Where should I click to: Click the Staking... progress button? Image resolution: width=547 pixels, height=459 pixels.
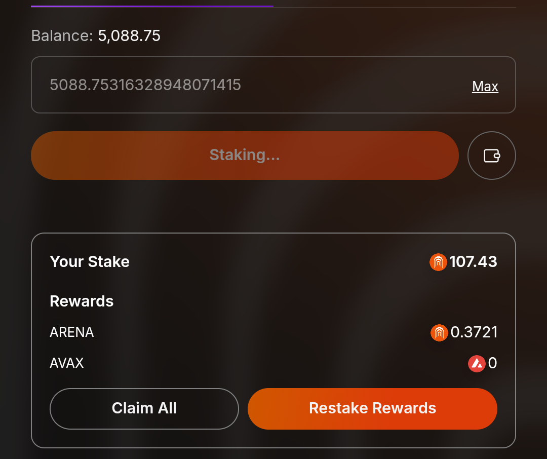[245, 156]
